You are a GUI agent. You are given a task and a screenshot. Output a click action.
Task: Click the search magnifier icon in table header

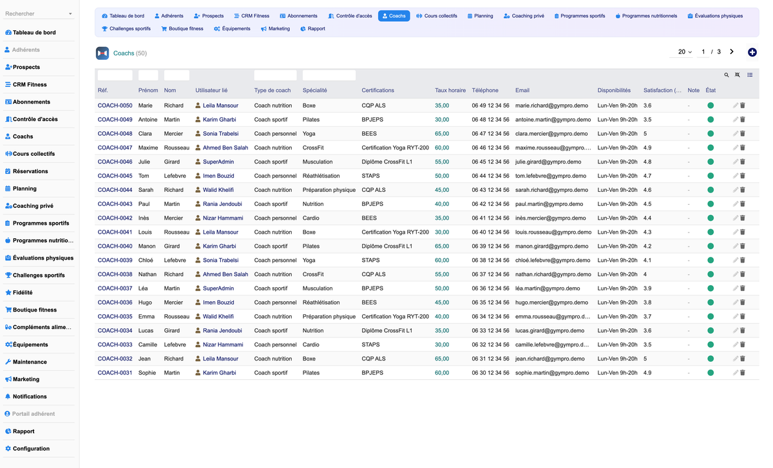[x=727, y=75]
